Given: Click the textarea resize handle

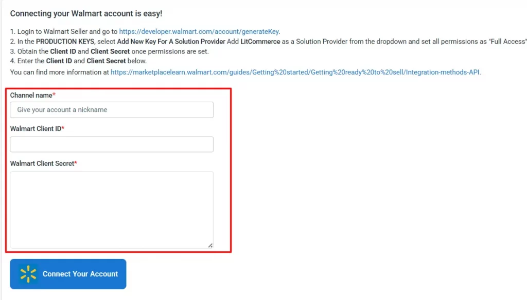Looking at the screenshot, I should [210, 245].
